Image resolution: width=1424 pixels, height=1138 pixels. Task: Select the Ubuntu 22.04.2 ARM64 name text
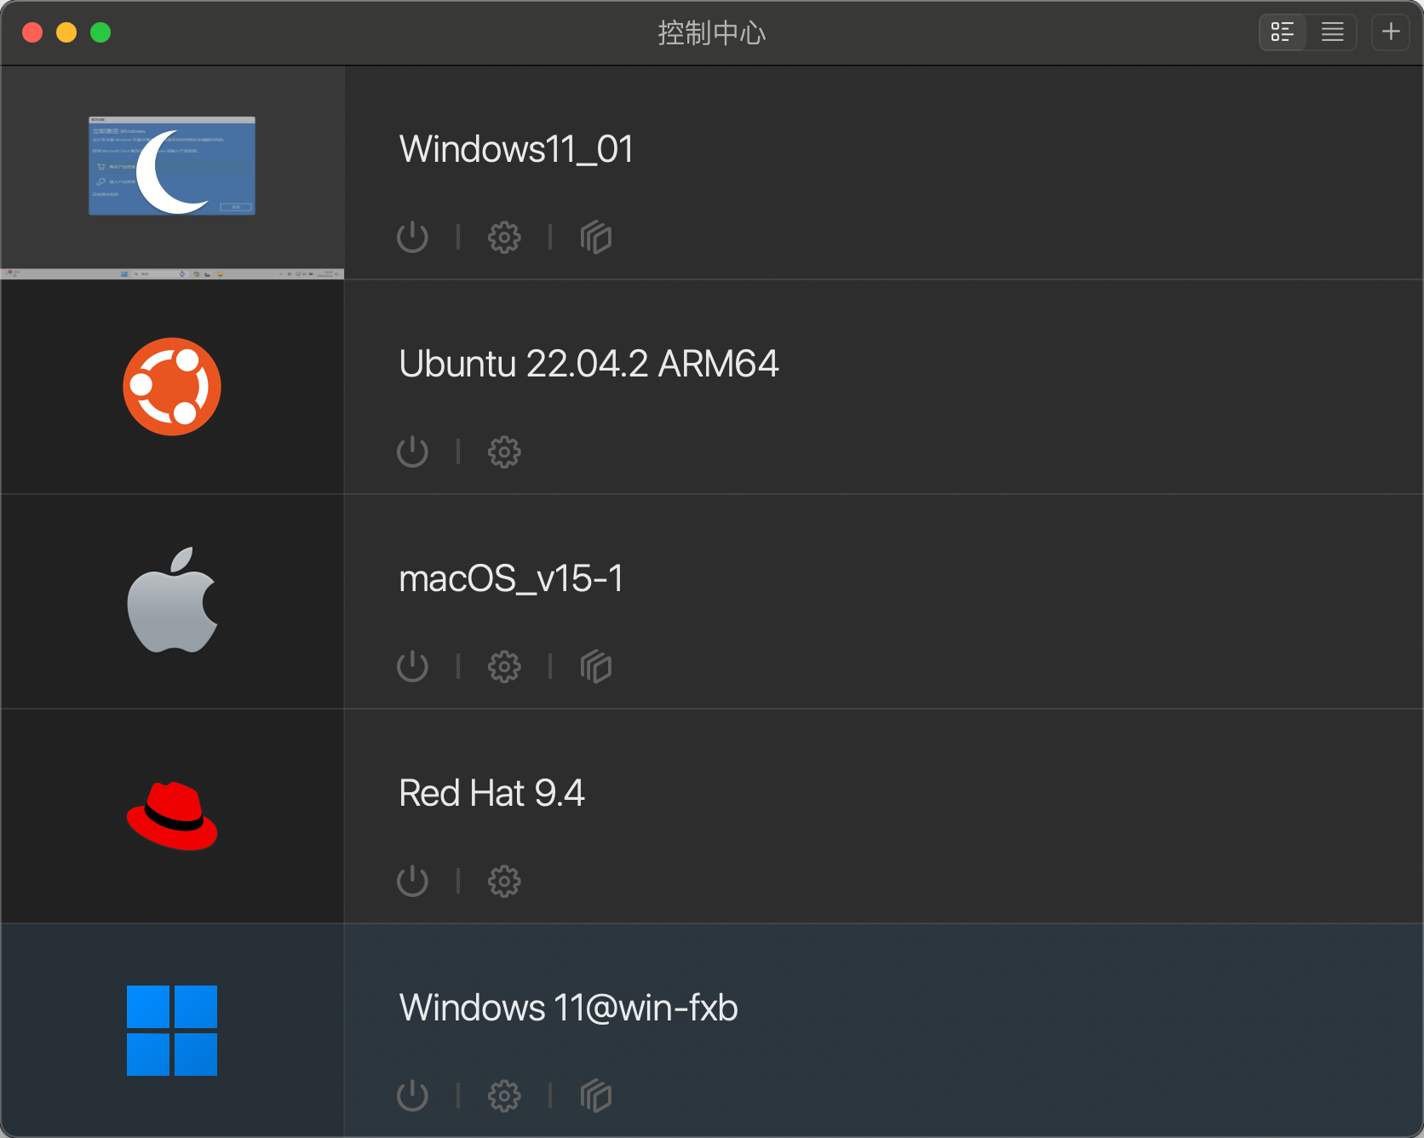[589, 364]
